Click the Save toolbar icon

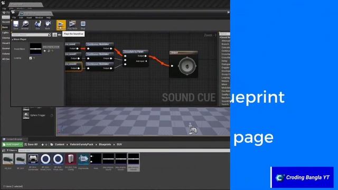(x=16, y=25)
